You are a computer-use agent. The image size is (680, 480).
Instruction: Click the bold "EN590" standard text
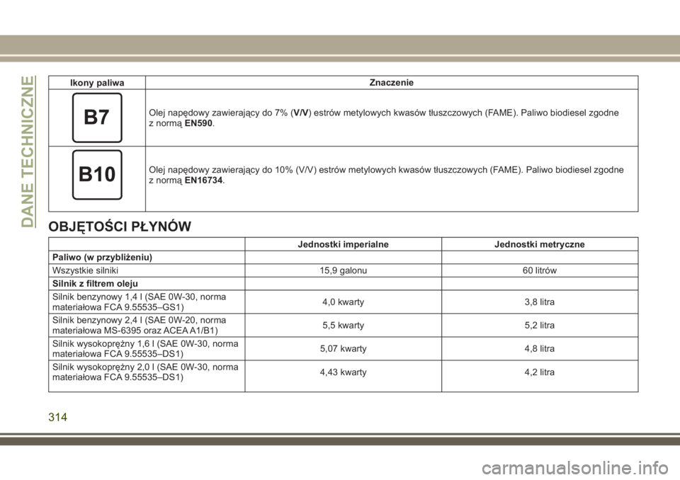(198, 123)
